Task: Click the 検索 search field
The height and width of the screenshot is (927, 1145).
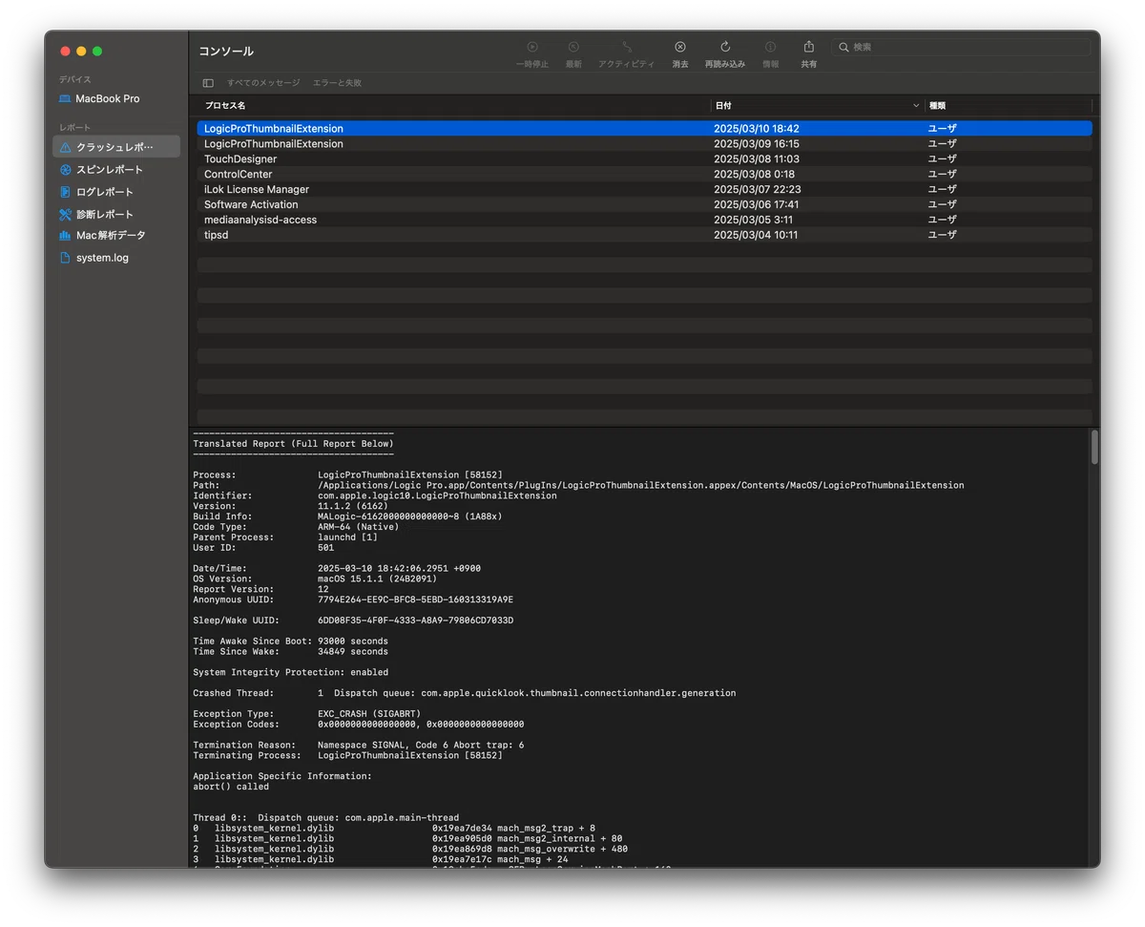Action: 961,47
